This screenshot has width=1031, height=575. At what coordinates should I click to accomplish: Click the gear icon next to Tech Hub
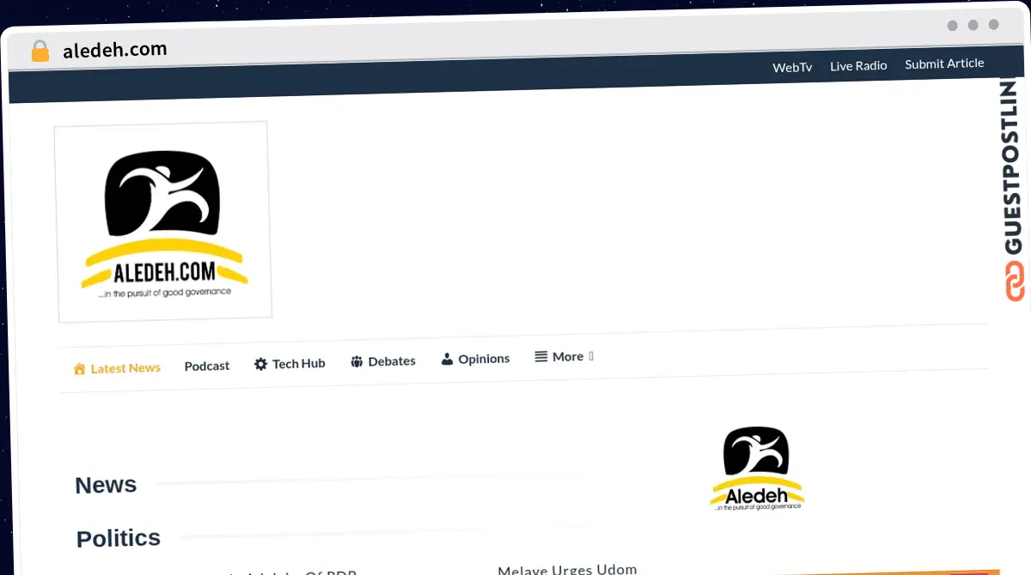tap(261, 364)
